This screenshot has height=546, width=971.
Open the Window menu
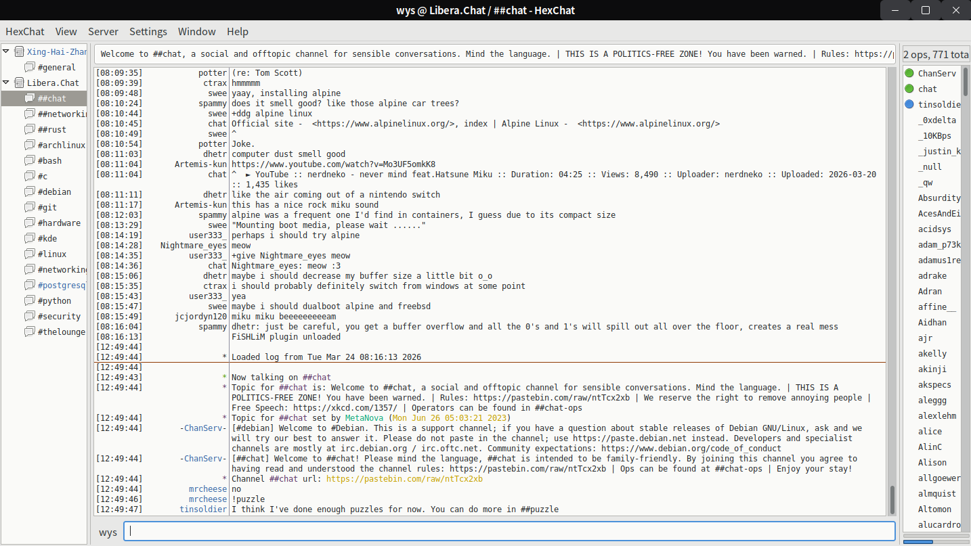click(197, 31)
